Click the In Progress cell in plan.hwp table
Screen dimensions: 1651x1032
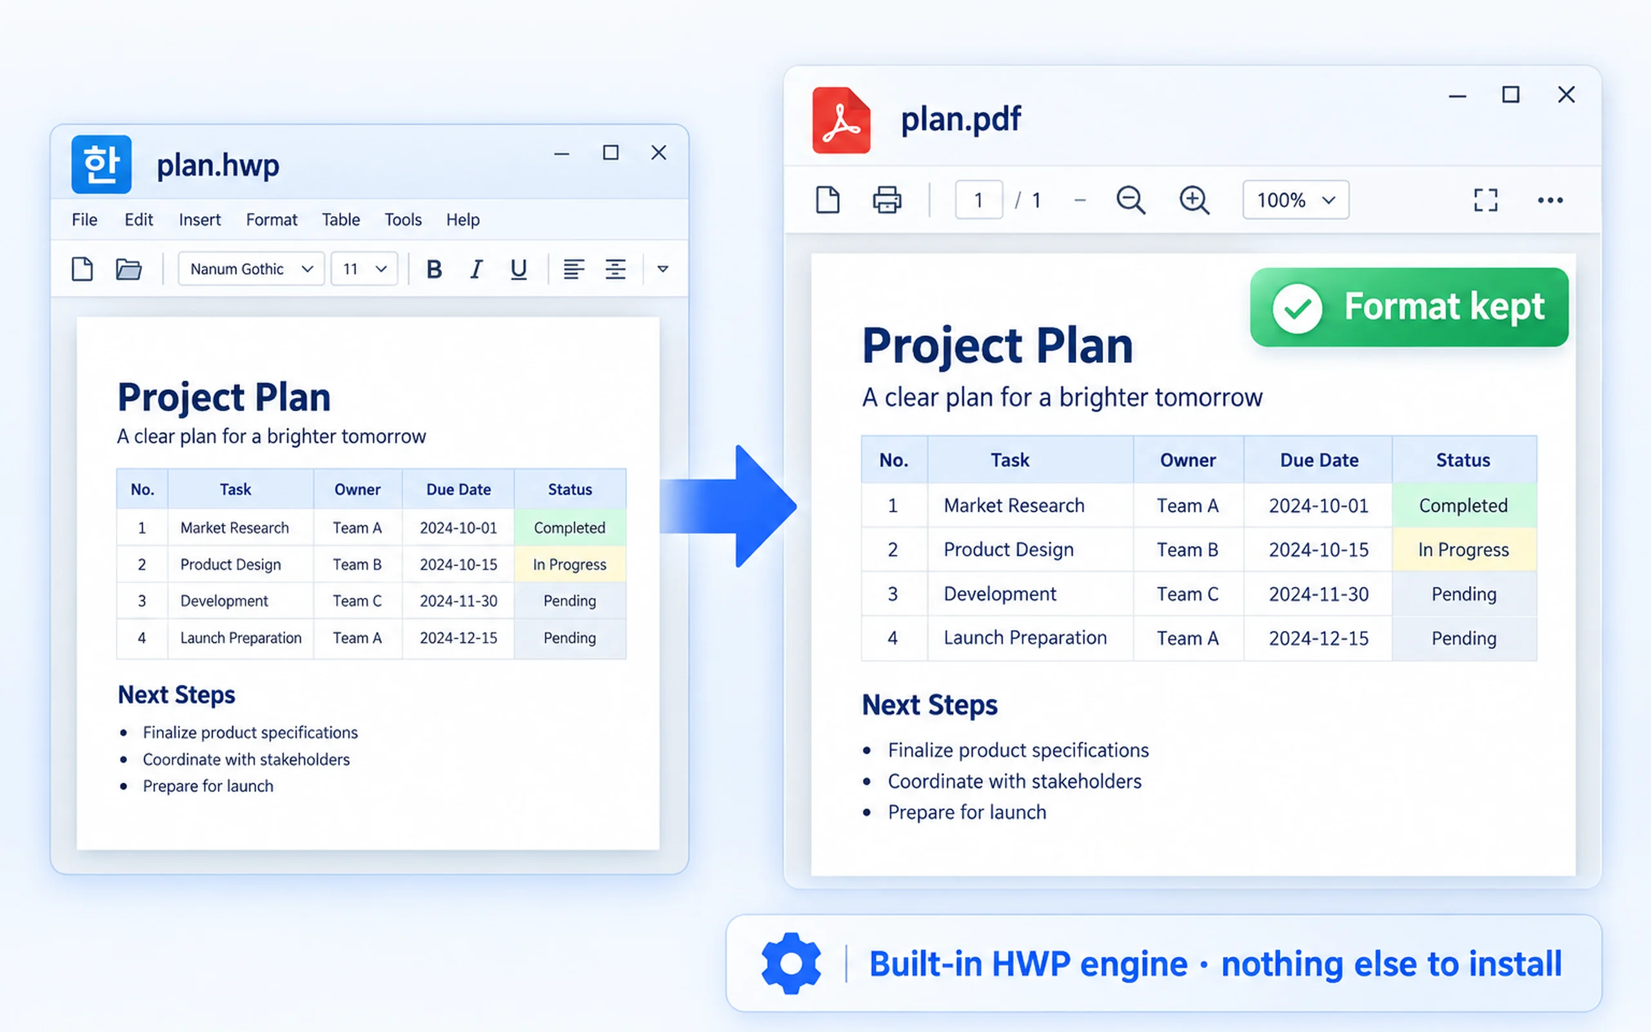pyautogui.click(x=569, y=564)
